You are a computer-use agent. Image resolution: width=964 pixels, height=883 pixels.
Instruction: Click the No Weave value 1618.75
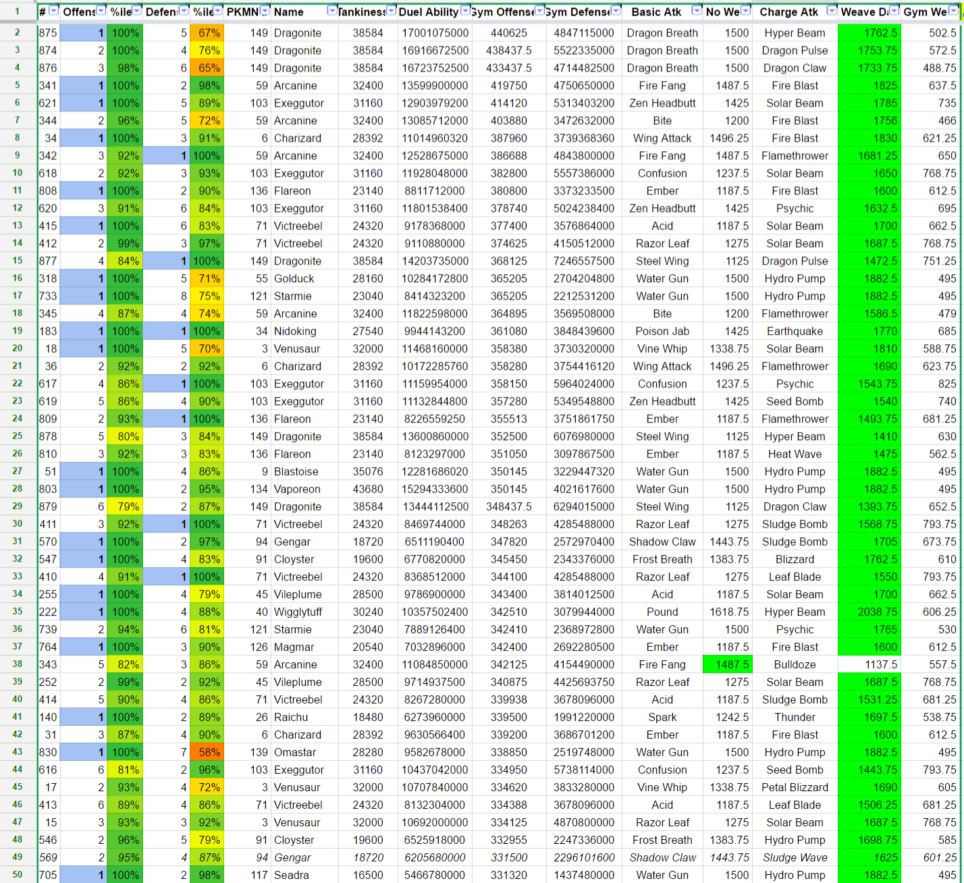(727, 612)
